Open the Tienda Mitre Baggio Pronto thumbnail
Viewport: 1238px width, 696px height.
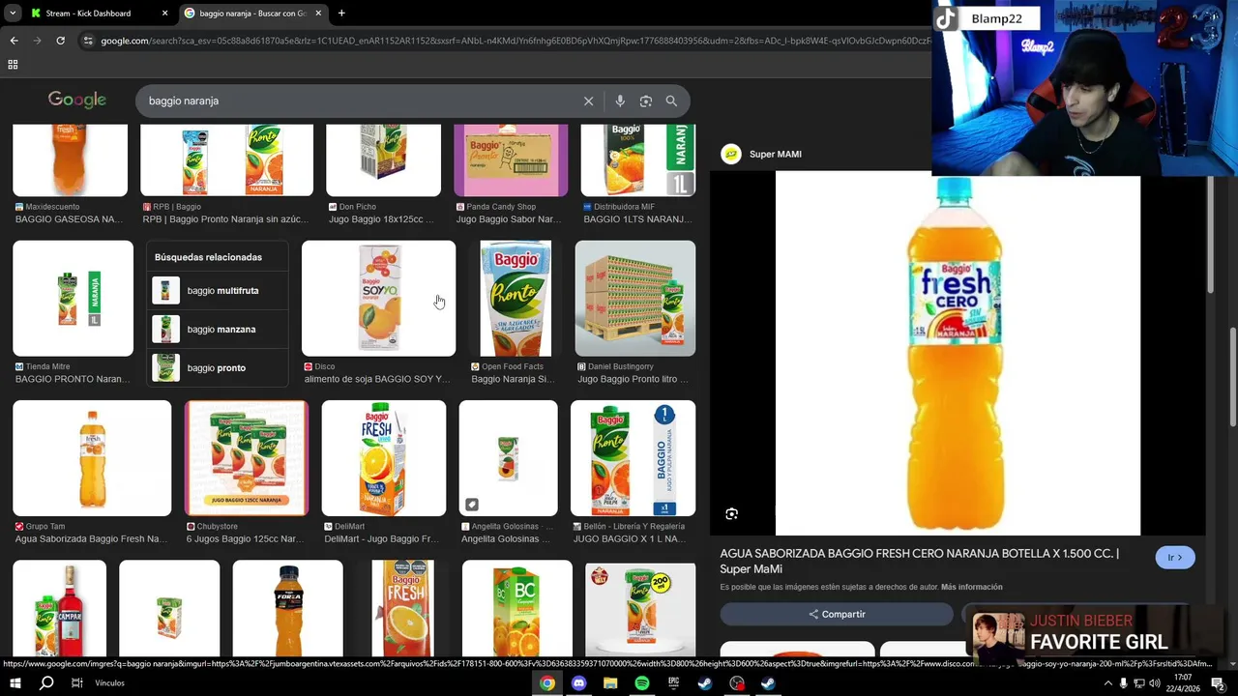coord(74,299)
